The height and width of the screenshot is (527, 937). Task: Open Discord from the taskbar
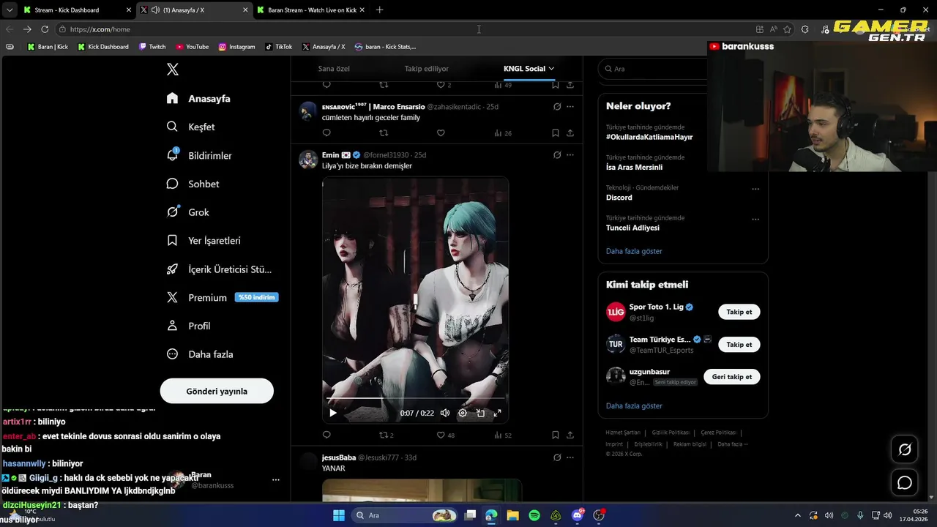point(578,515)
